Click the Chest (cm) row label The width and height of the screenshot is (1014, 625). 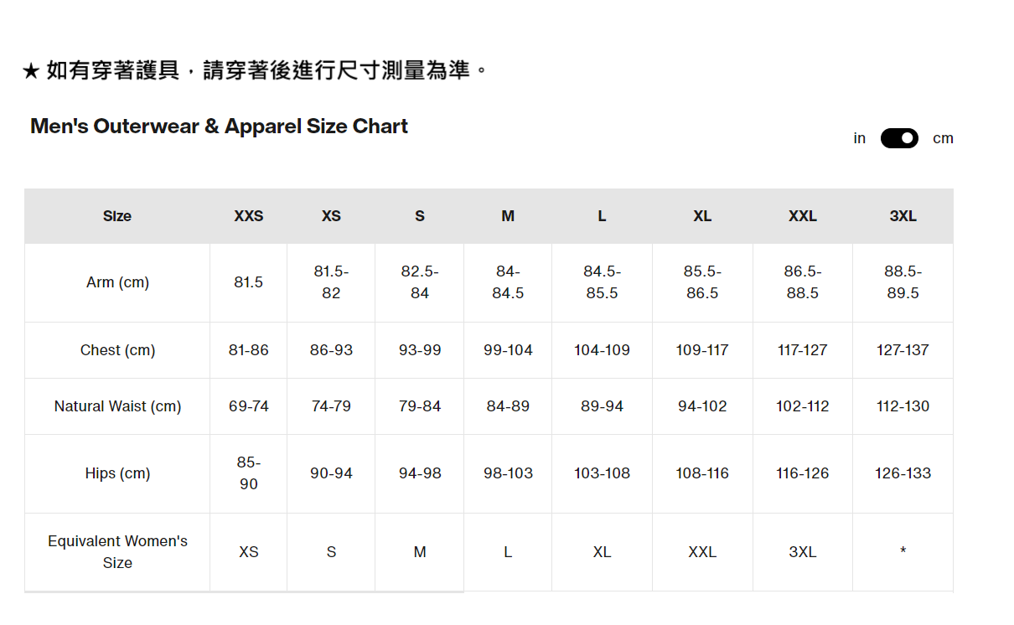point(117,350)
